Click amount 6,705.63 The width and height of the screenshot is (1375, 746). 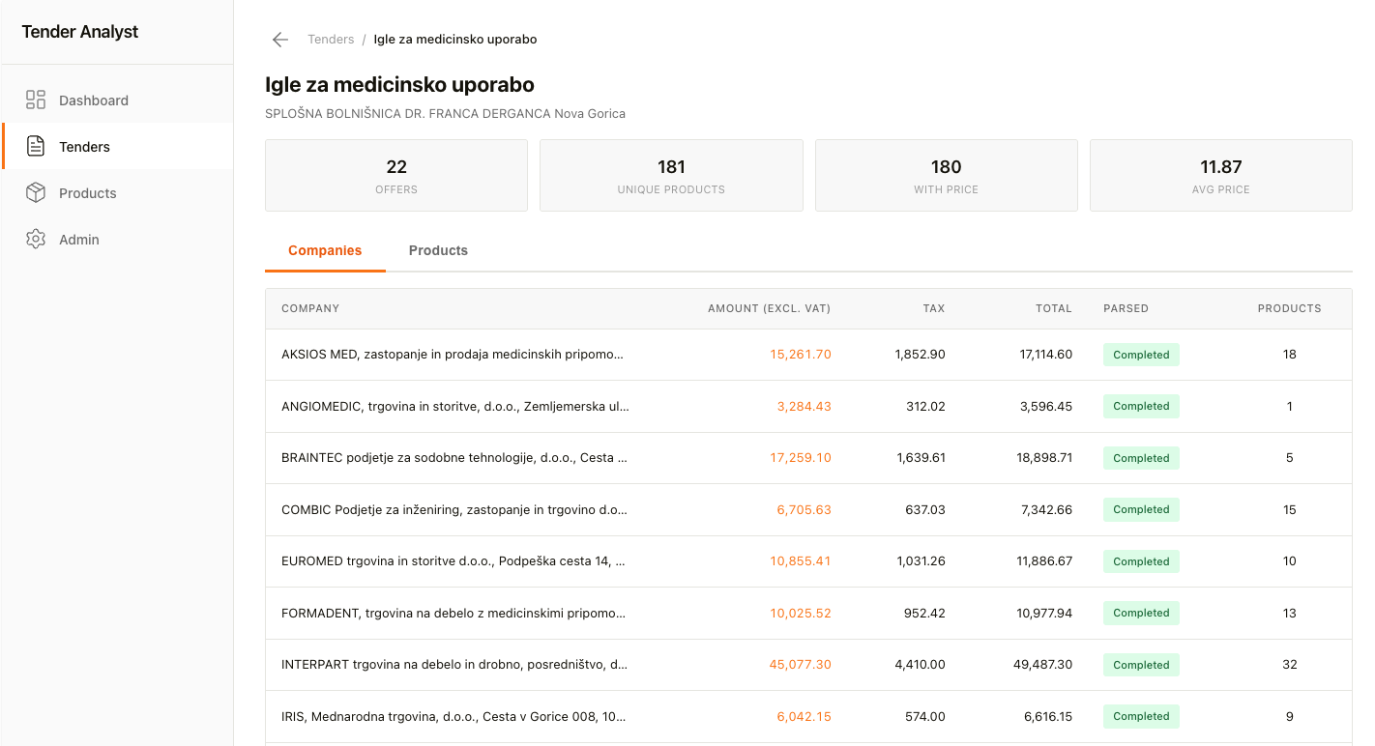pos(805,510)
